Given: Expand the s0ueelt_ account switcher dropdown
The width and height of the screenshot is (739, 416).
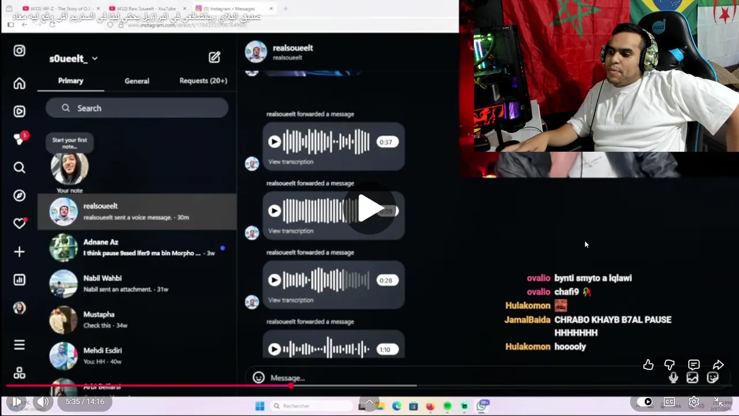Looking at the screenshot, I should click(95, 58).
